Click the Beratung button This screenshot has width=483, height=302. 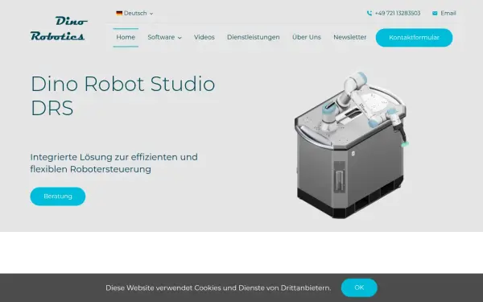click(58, 197)
